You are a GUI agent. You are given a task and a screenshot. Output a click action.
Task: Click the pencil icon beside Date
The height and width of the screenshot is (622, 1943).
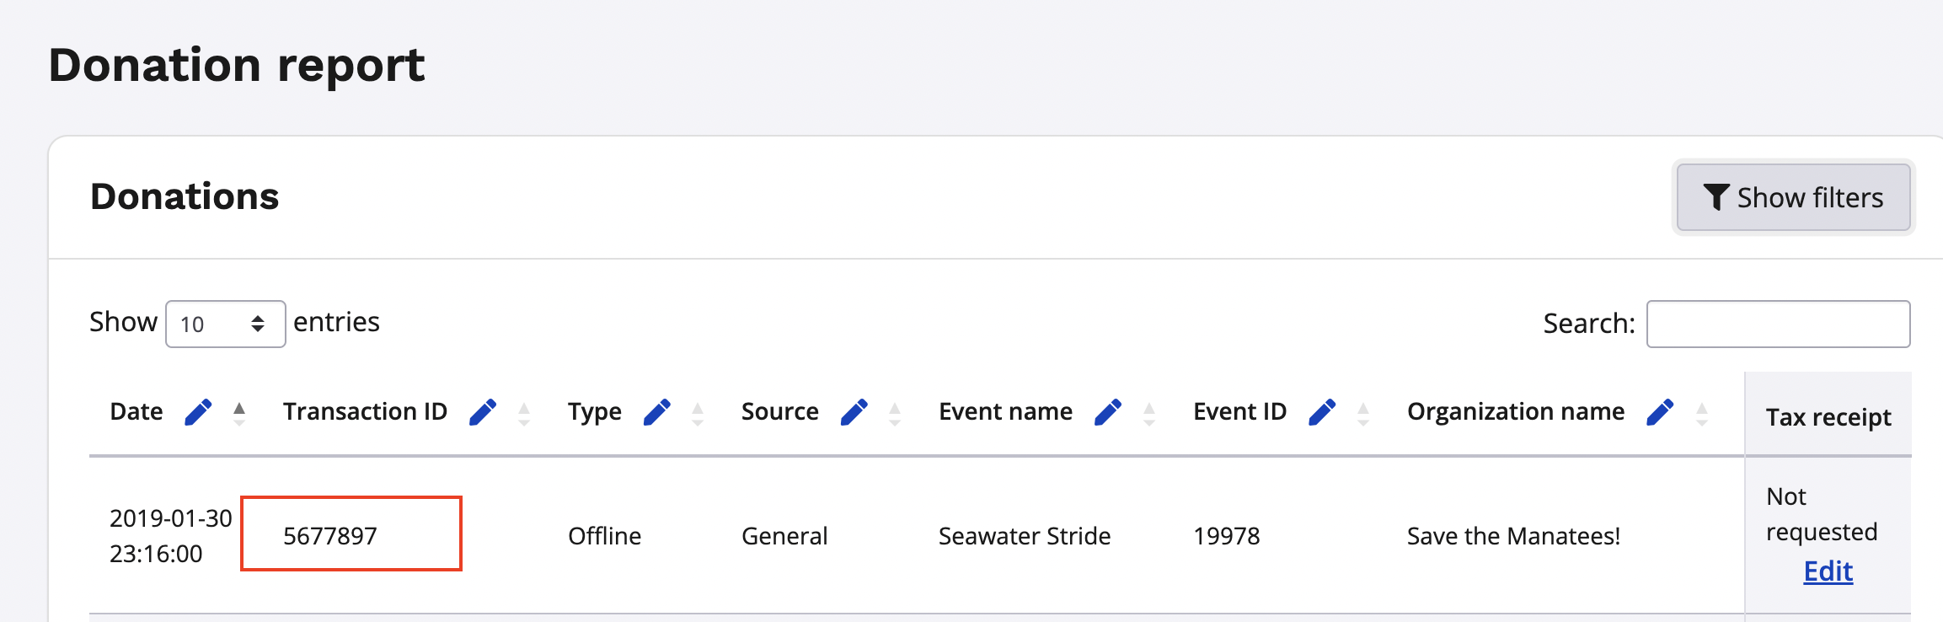[198, 412]
